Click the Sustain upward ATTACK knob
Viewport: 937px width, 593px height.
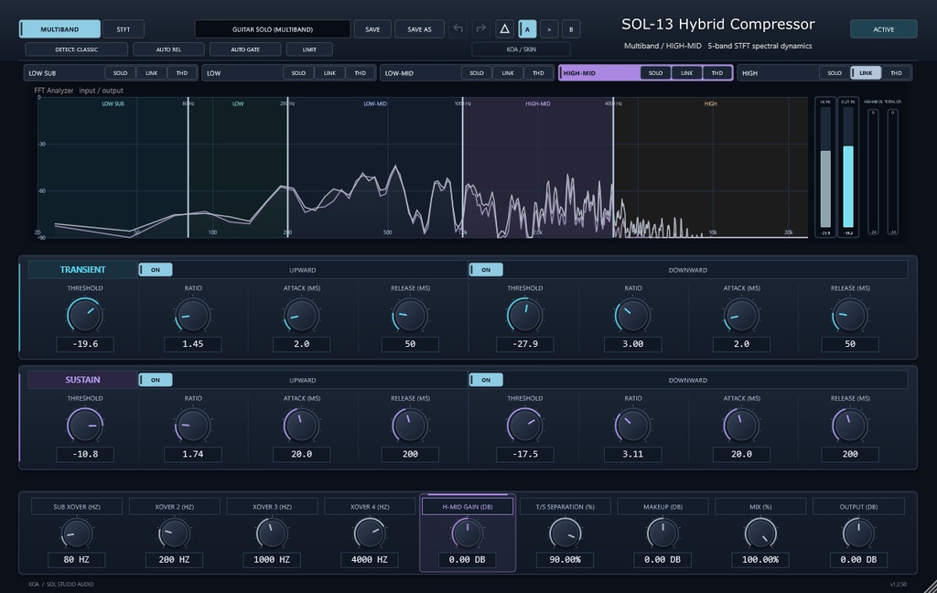pyautogui.click(x=301, y=425)
